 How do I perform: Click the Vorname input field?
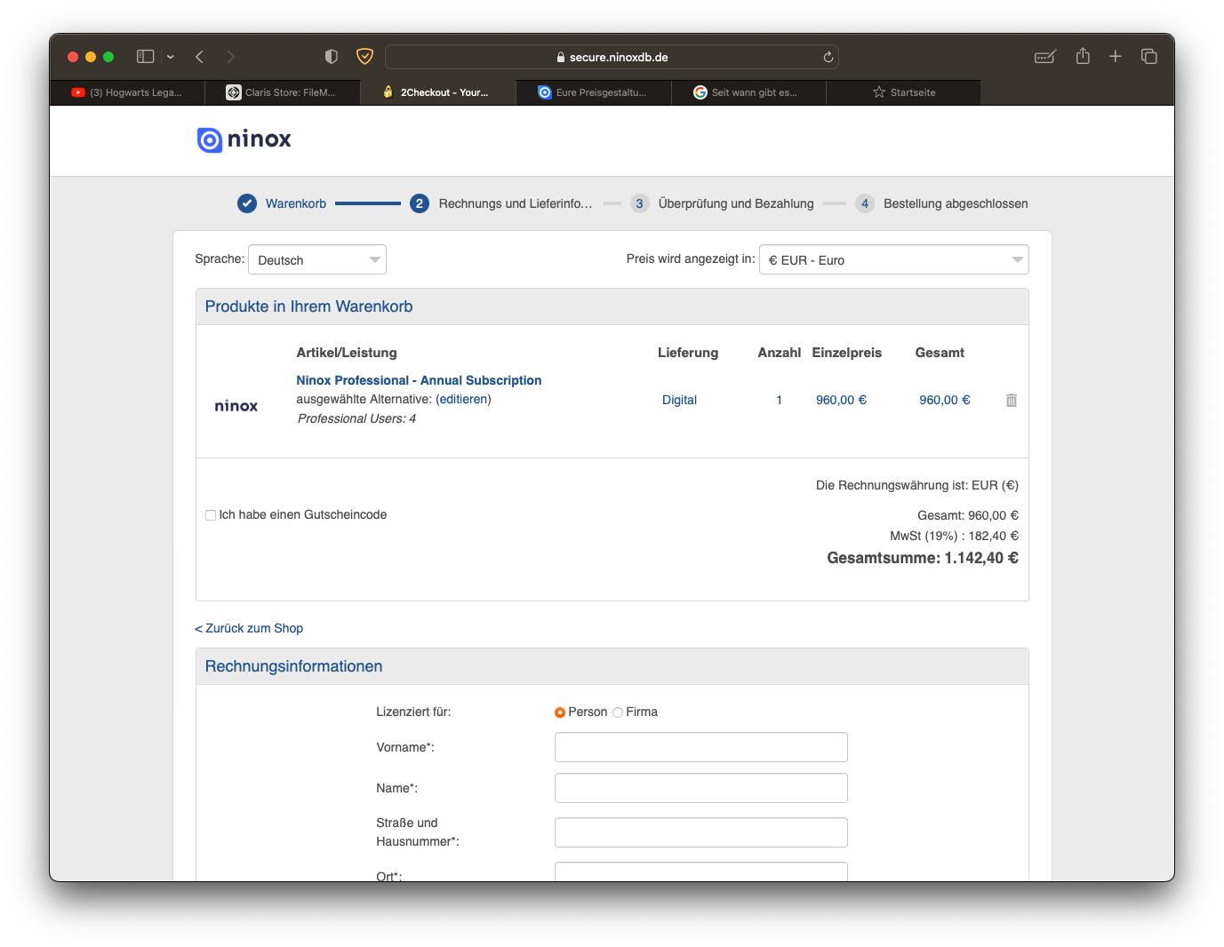click(x=701, y=747)
